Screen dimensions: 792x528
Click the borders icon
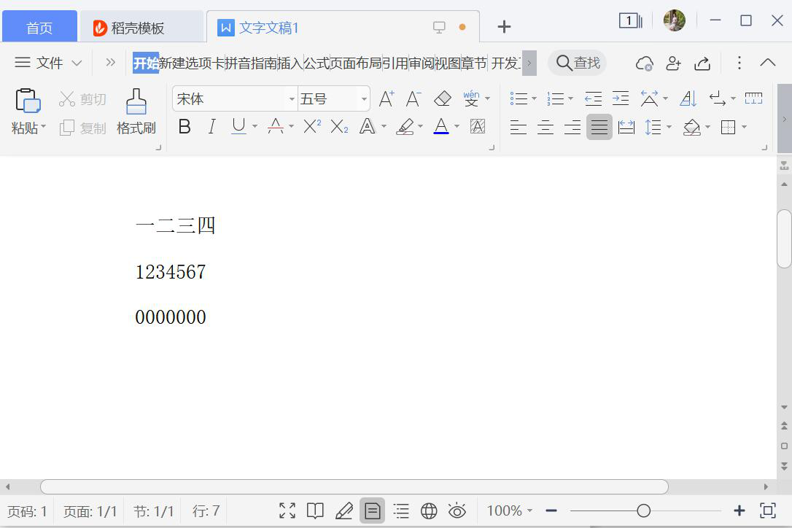tap(728, 127)
